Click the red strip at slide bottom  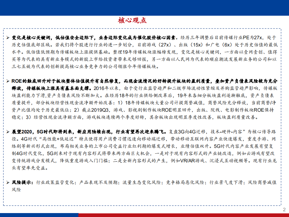[181, 215]
